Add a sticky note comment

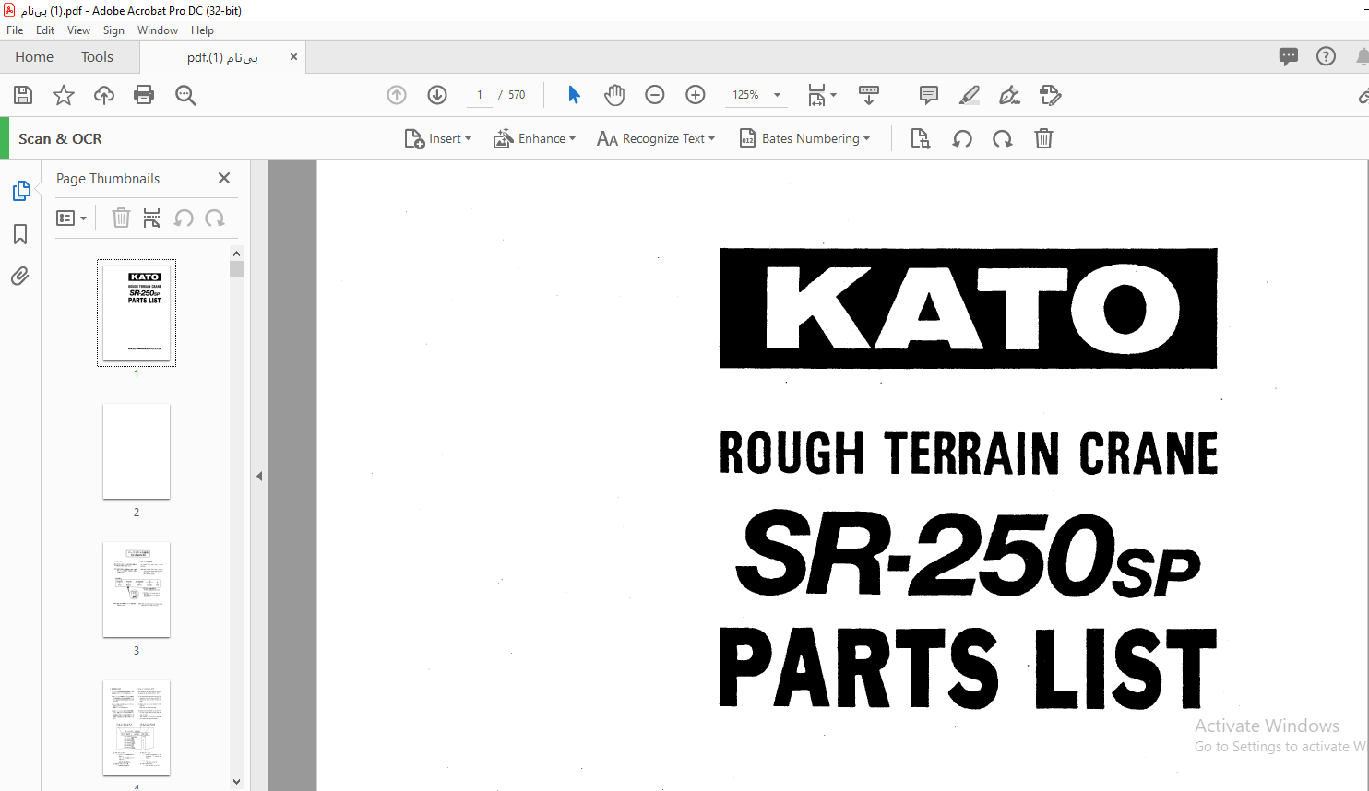(929, 95)
